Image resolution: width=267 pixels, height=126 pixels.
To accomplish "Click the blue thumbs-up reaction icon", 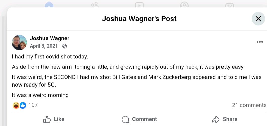I will click(23, 105).
